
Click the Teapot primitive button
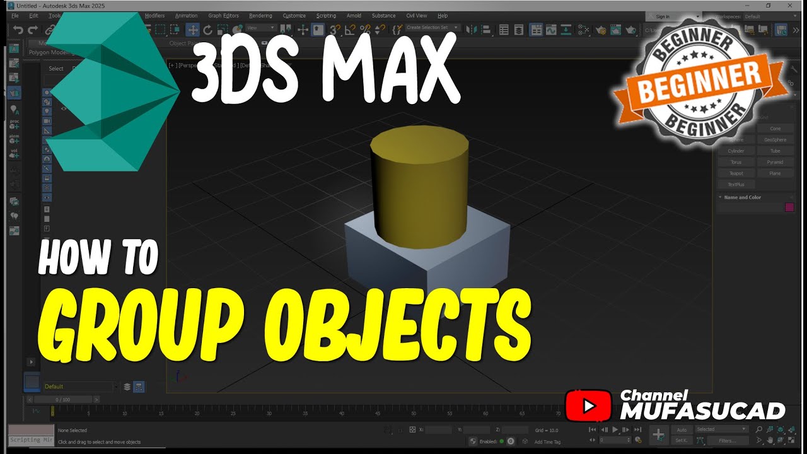click(736, 173)
